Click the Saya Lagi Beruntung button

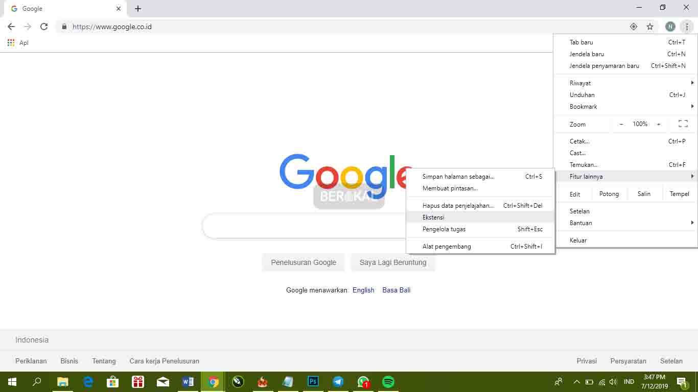[393, 262]
